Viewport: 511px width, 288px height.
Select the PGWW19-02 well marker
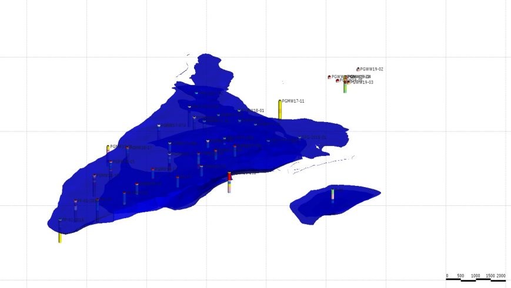point(358,69)
